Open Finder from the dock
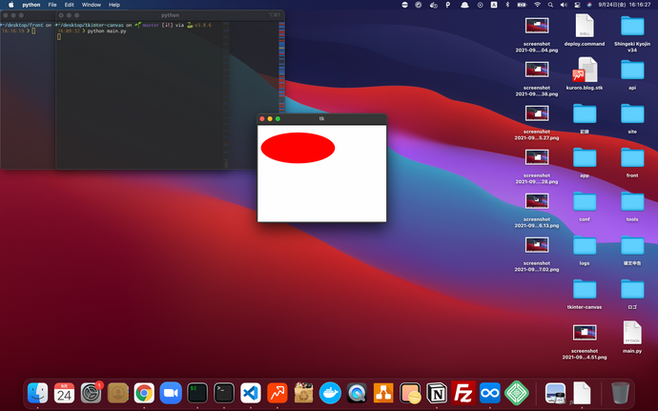 pyautogui.click(x=38, y=392)
